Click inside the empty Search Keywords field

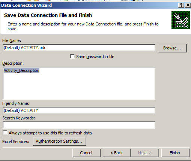[79, 125]
